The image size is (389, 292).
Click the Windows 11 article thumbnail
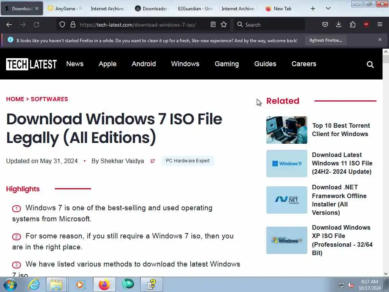[286, 163]
